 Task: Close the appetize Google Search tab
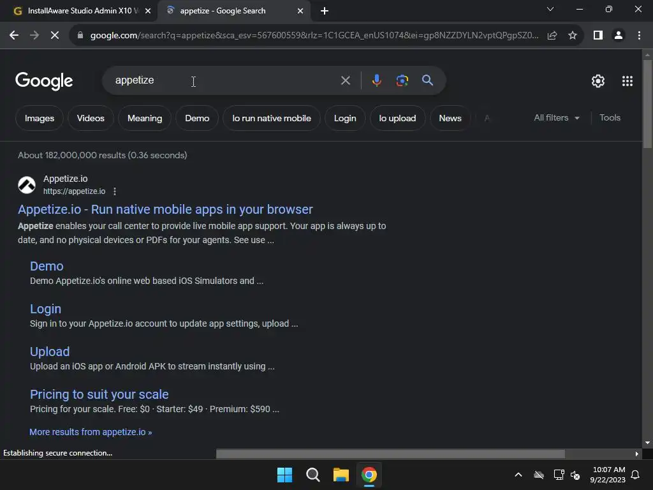tap(300, 11)
